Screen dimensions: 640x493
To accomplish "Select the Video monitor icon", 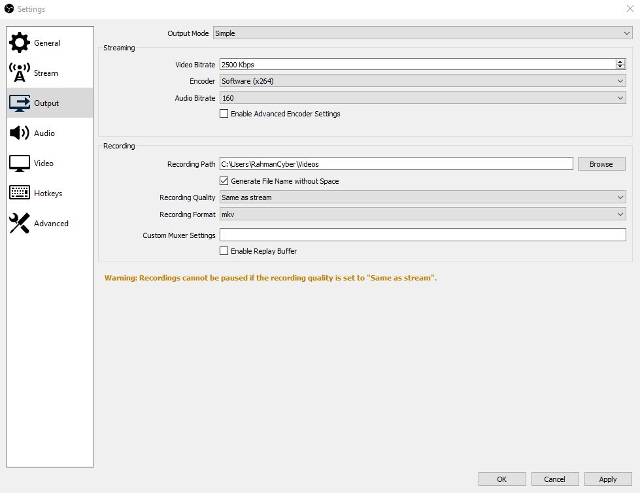I will pyautogui.click(x=19, y=163).
